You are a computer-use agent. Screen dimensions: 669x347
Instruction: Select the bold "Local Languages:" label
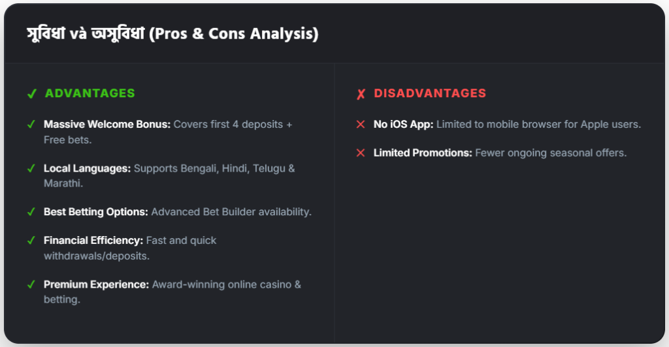[x=87, y=168]
